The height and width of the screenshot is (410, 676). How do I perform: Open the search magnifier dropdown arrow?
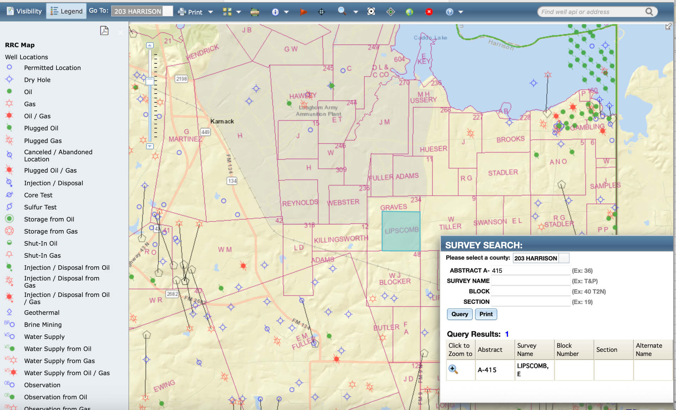(356, 12)
